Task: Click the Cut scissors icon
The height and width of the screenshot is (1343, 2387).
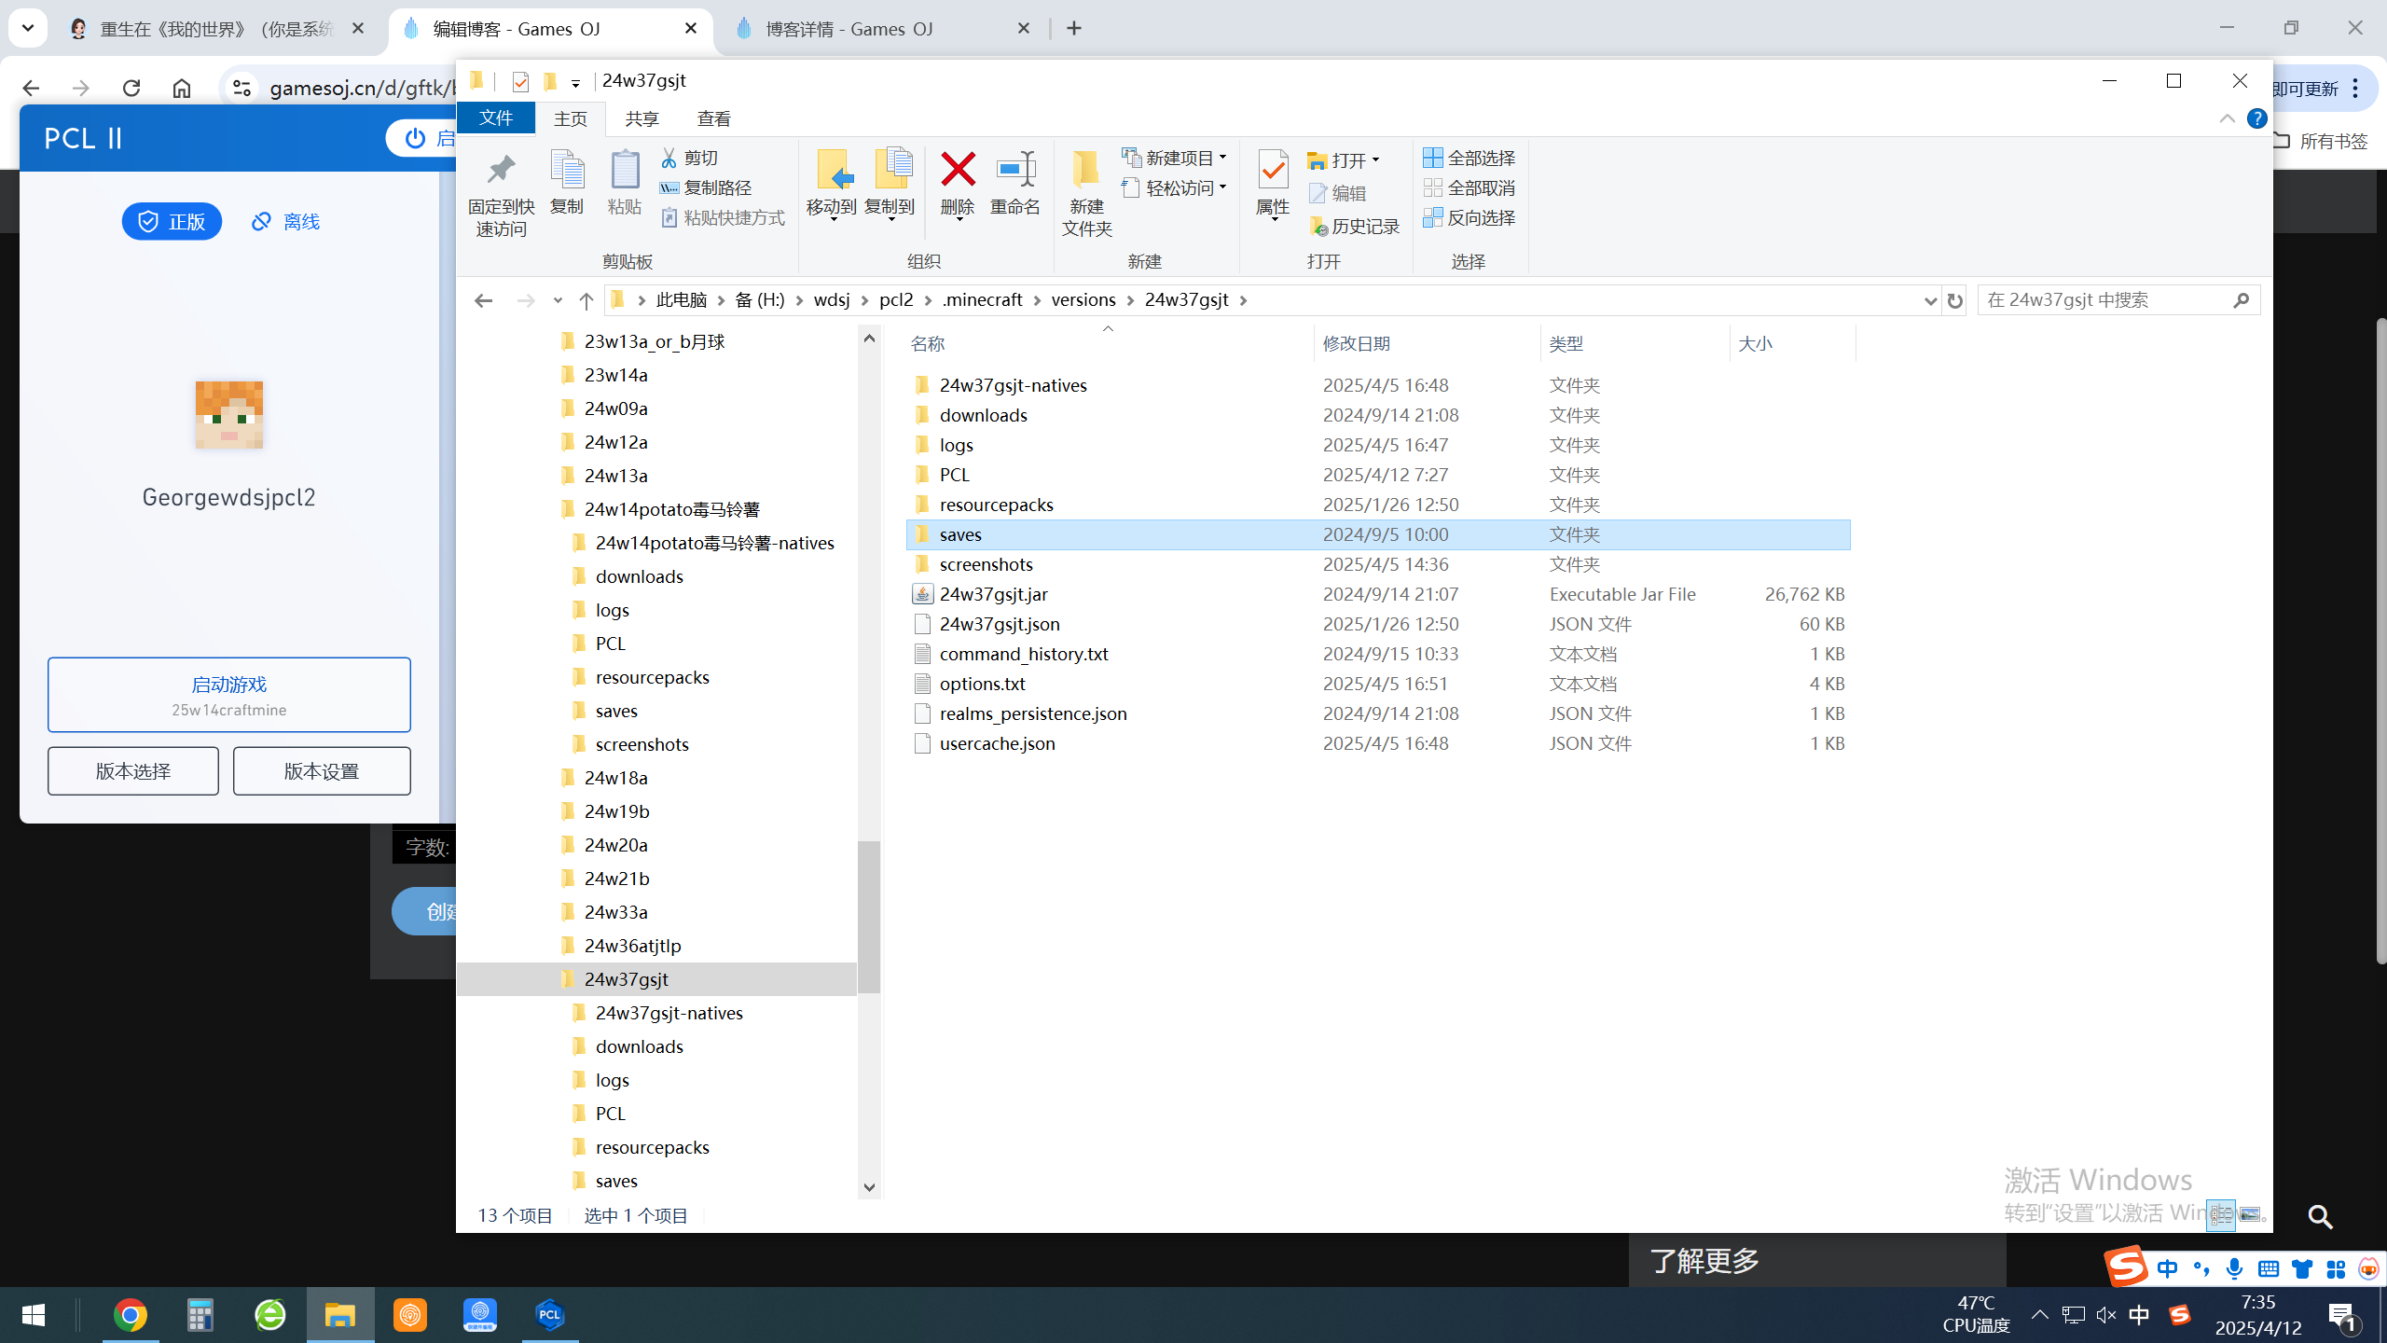Action: pyautogui.click(x=669, y=158)
